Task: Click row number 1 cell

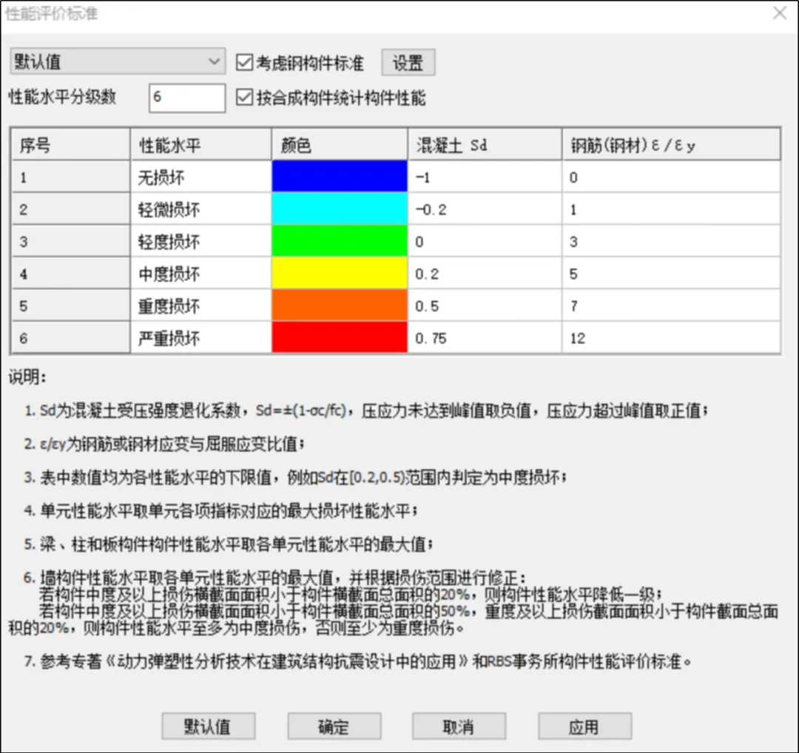Action: (71, 177)
